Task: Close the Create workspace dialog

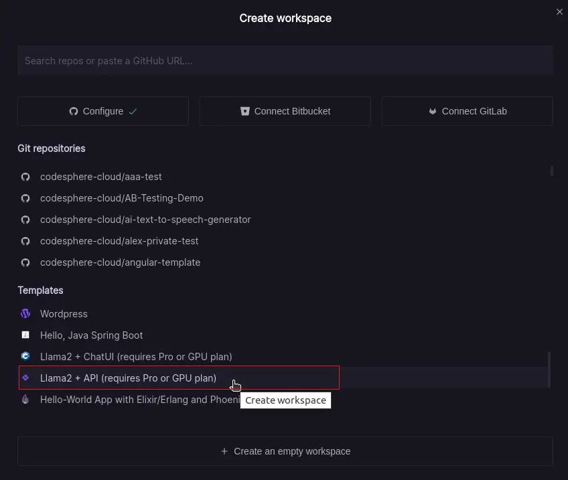Action: (559, 11)
